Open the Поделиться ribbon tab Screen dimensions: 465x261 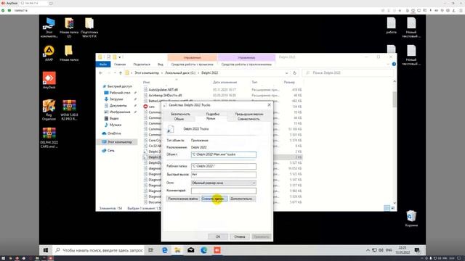(142, 65)
